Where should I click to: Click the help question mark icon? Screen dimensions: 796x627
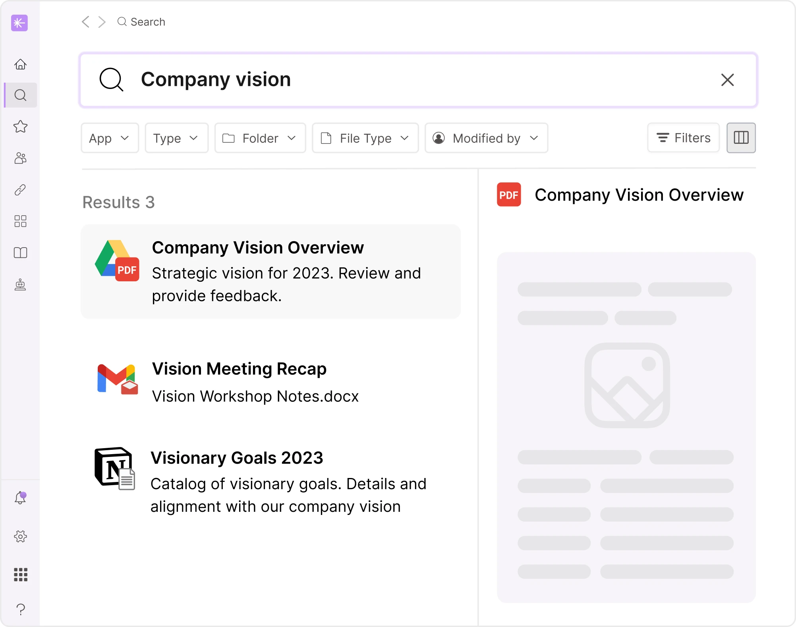coord(20,609)
